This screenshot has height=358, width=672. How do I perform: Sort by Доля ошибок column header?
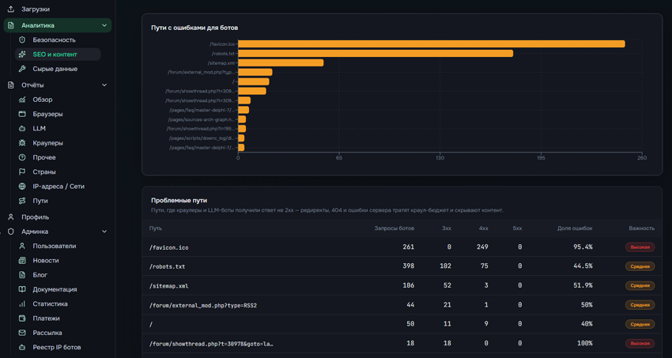pyautogui.click(x=575, y=228)
